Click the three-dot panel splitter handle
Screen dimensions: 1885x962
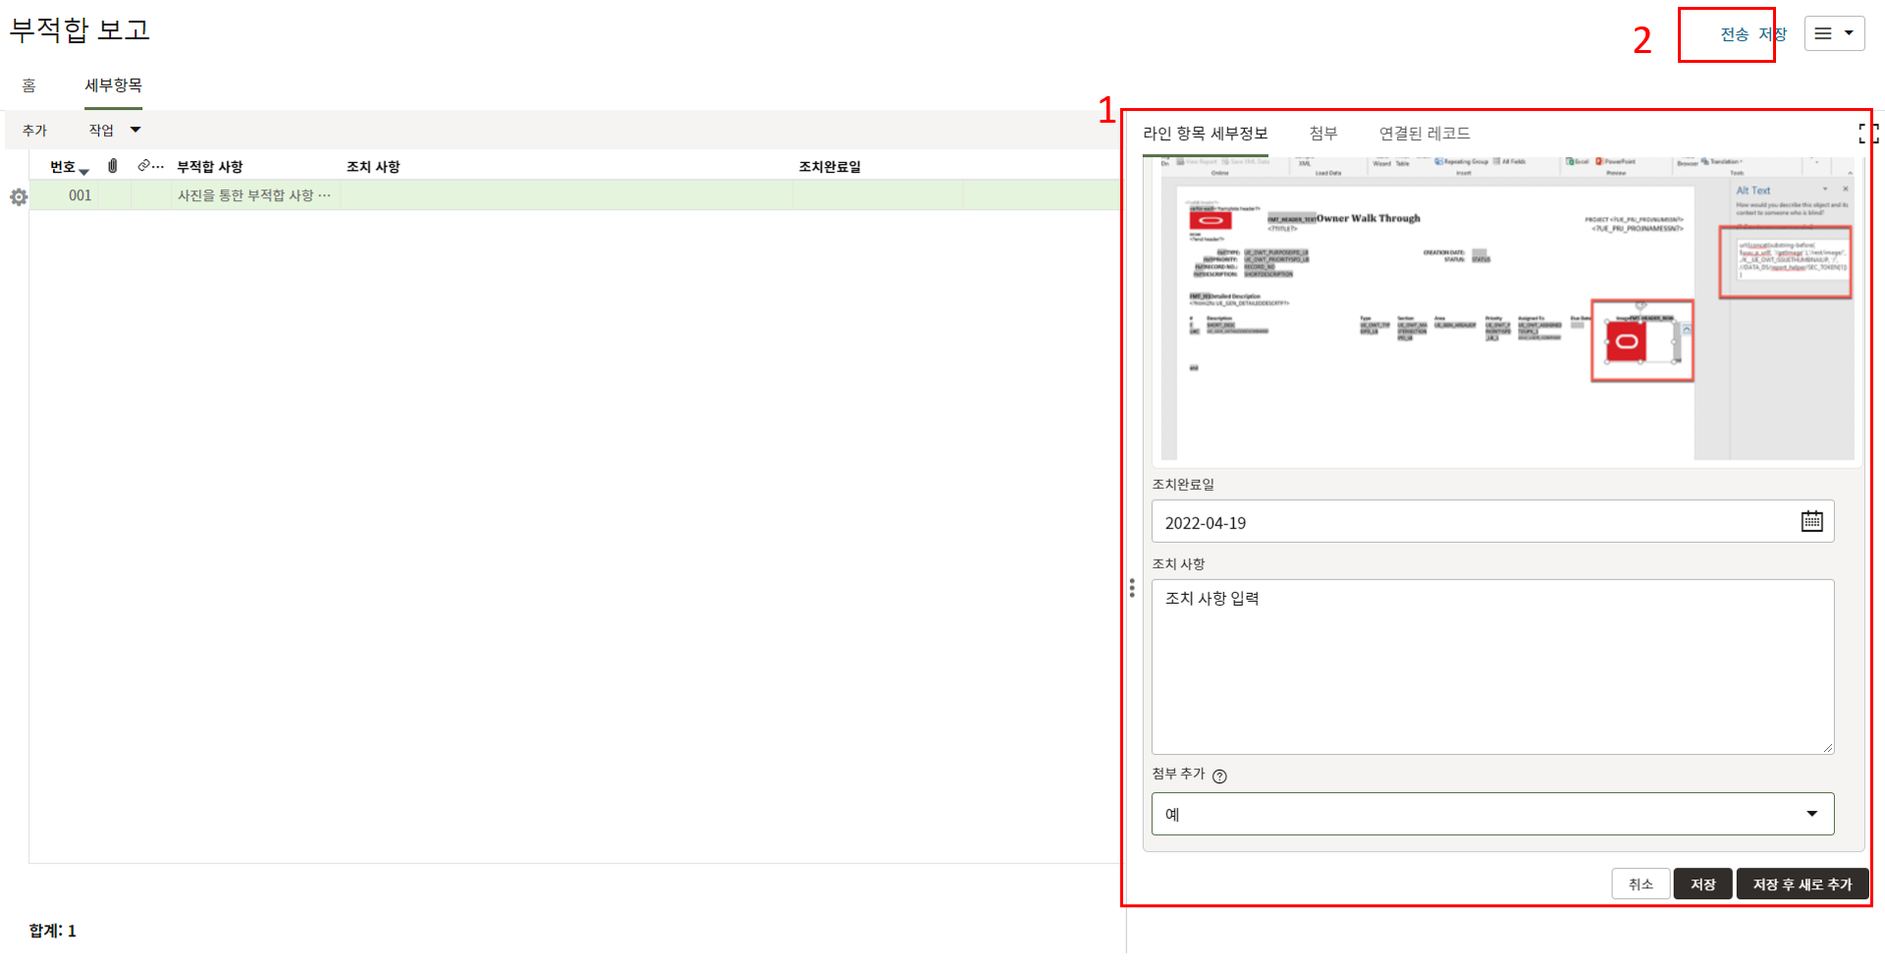1132,588
